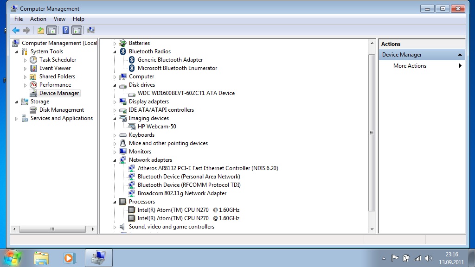Image resolution: width=475 pixels, height=267 pixels.
Task: Click the Monitors category icon
Action: [122, 152]
